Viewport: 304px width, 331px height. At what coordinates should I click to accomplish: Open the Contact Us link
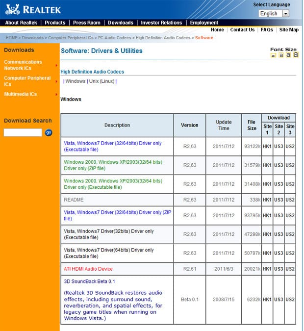(242, 30)
